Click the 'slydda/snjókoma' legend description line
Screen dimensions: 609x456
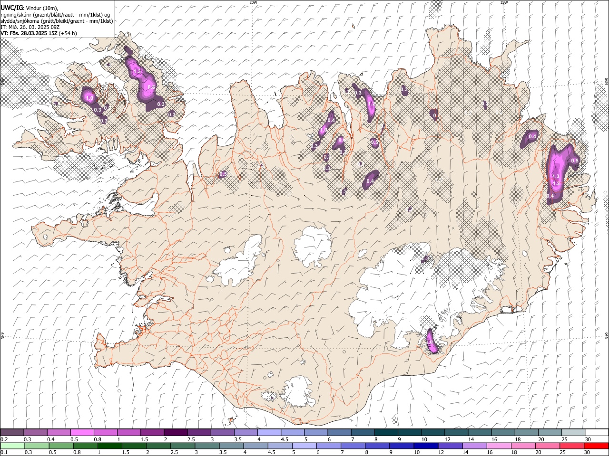point(57,21)
